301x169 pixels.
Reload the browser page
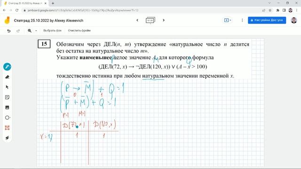point(17,10)
